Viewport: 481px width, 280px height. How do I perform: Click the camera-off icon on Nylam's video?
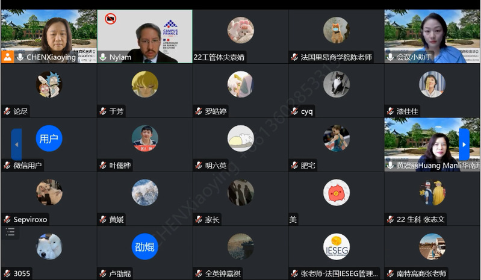[110, 19]
